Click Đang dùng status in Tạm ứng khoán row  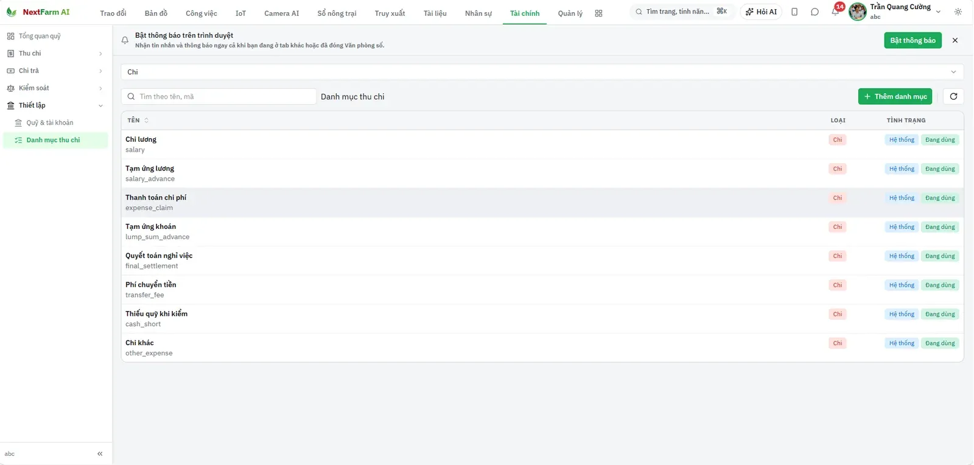tap(940, 227)
